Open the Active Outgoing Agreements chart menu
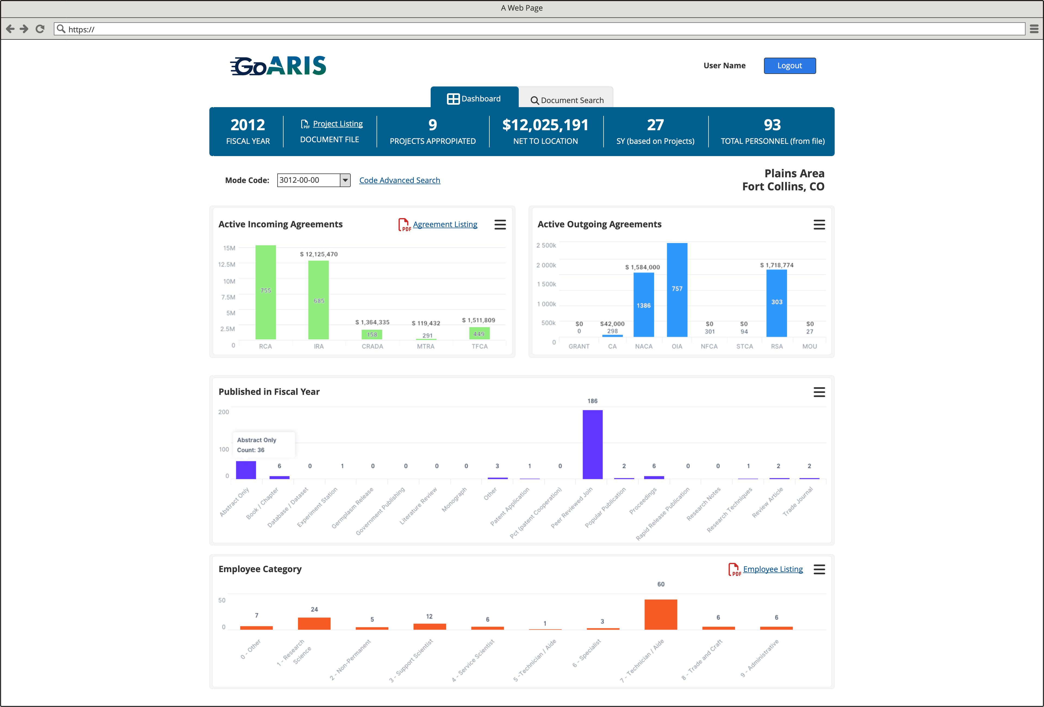This screenshot has height=707, width=1044. pyautogui.click(x=819, y=224)
